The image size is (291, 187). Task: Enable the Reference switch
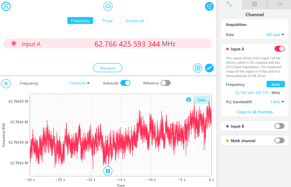point(166,83)
